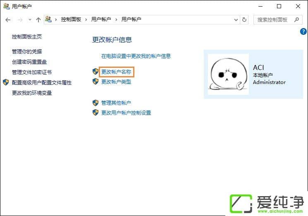This screenshot has width=308, height=216.
Task: Click the forward navigation arrow
Action: point(20,19)
